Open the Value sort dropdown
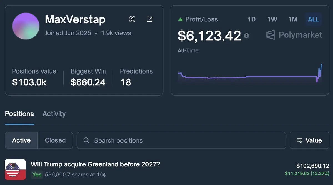This screenshot has height=185, width=333. (x=309, y=140)
